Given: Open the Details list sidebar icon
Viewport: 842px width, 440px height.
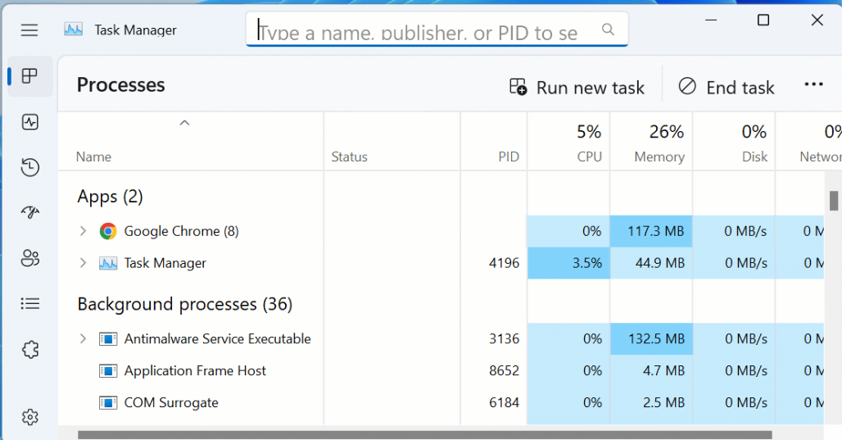Looking at the screenshot, I should (x=30, y=303).
